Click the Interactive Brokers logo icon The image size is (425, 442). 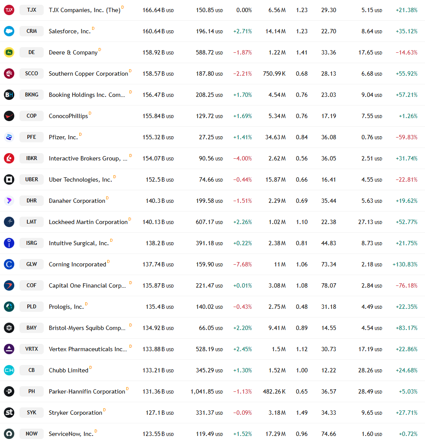(x=9, y=158)
